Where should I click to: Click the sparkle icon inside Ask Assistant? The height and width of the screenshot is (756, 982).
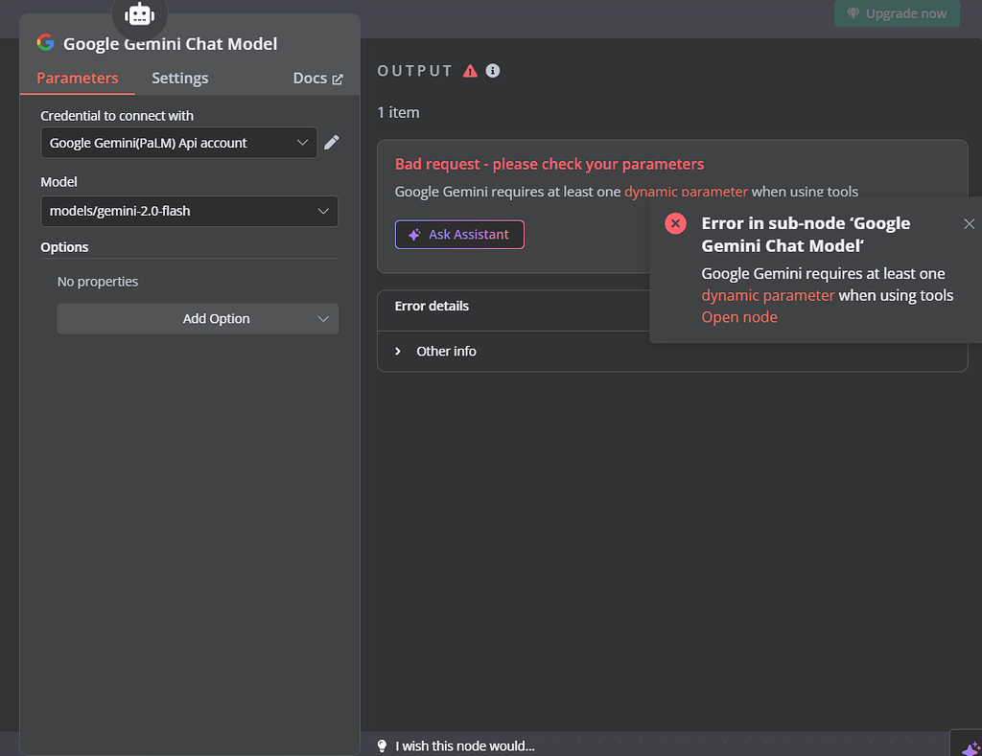pyautogui.click(x=413, y=235)
